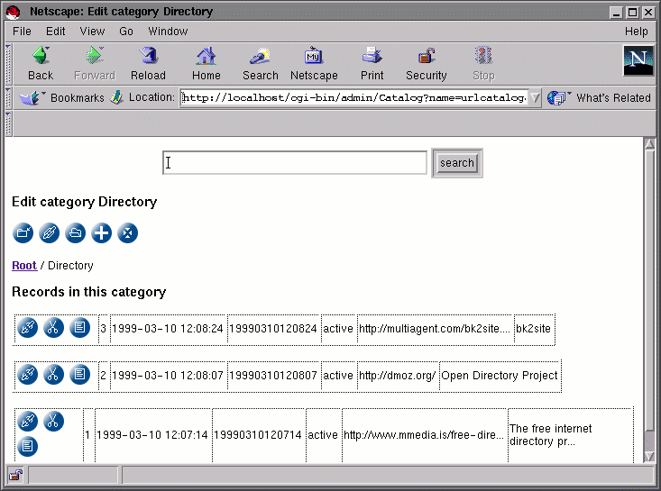Viewport: 661px width, 491px height.
Task: Click scissors icon for bk2site record
Action: 54,329
